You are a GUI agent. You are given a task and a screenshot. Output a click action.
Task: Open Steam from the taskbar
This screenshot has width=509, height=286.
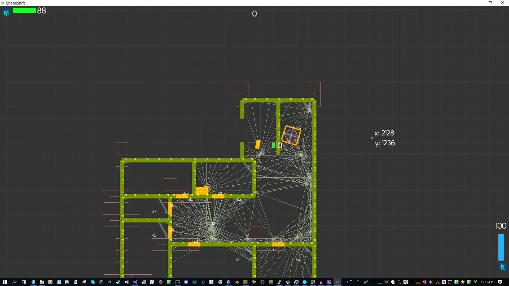pos(118,282)
